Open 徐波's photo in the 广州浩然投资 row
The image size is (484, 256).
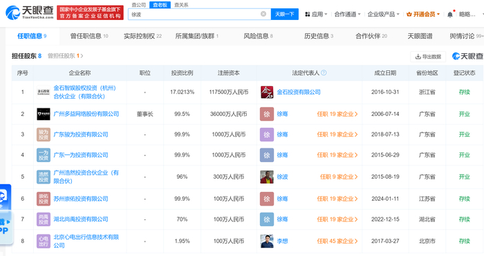pyautogui.click(x=267, y=177)
